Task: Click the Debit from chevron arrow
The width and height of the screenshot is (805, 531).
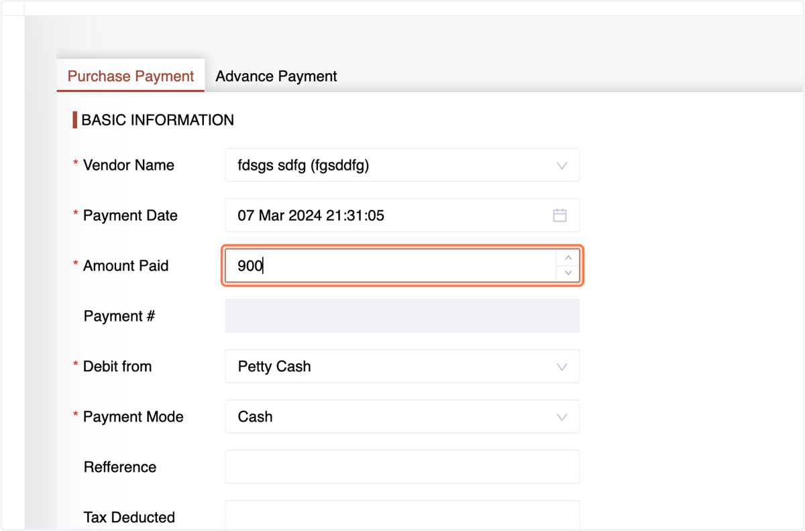Action: tap(561, 367)
